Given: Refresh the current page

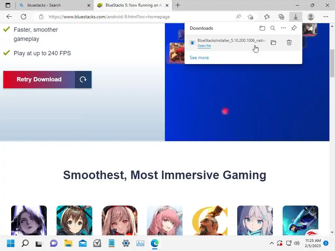Looking at the screenshot, I should point(24,17).
